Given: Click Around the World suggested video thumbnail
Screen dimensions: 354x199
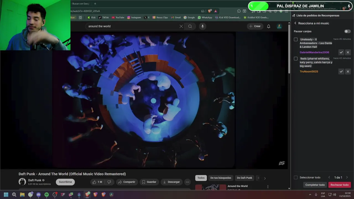Looking at the screenshot, I should [x=211, y=187].
